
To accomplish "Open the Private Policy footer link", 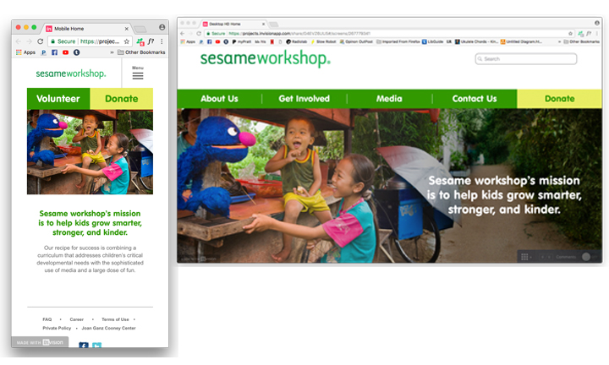I will click(57, 328).
